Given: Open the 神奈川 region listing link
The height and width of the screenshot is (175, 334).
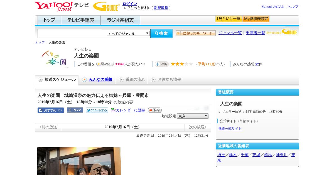Looking at the screenshot, I should tap(282, 155).
